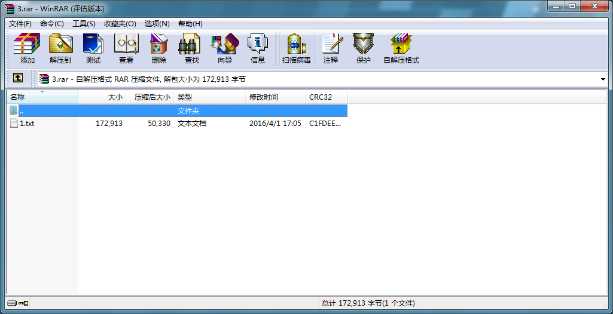This screenshot has width=613, height=314.
Task: Click the key password icon in status bar
Action: pyautogui.click(x=23, y=303)
